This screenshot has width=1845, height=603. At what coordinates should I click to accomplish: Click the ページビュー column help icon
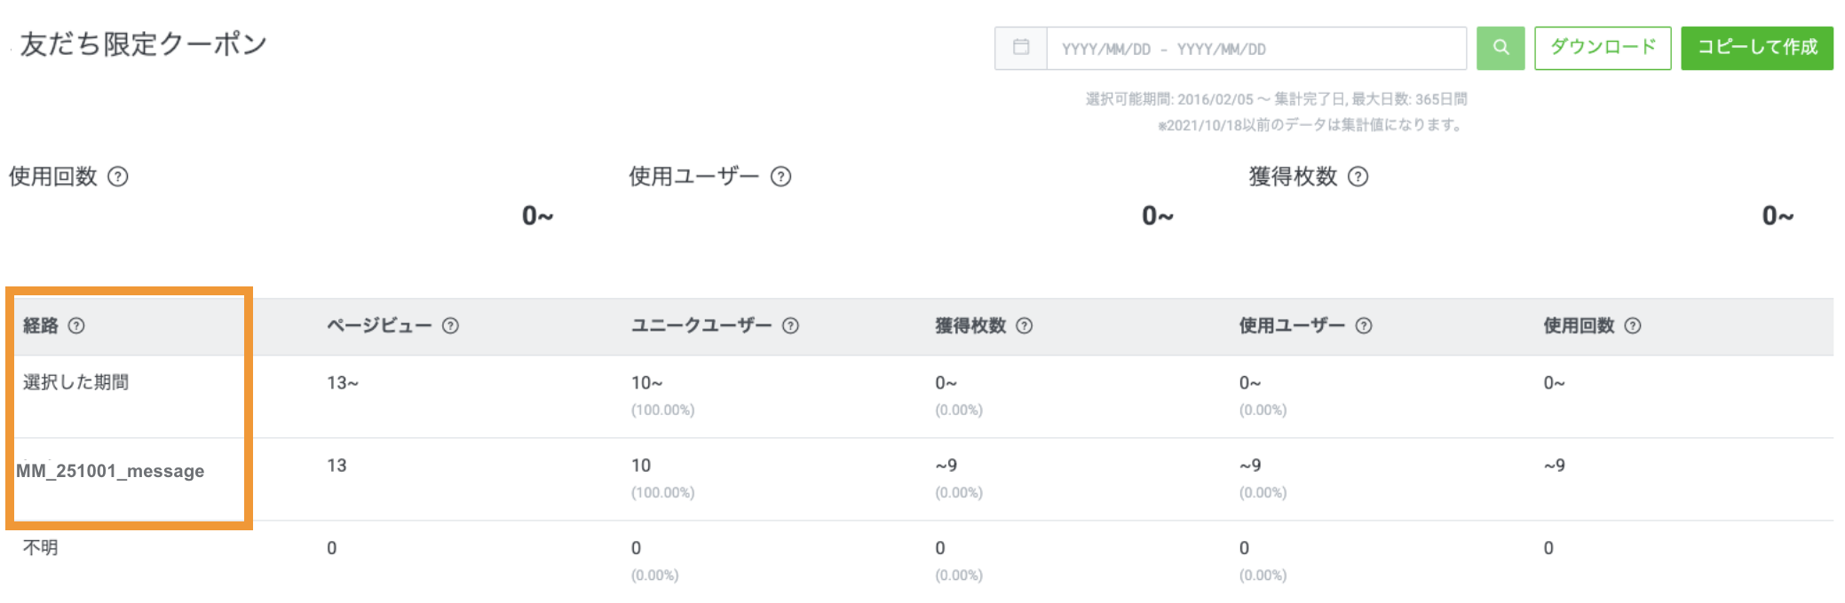(452, 325)
